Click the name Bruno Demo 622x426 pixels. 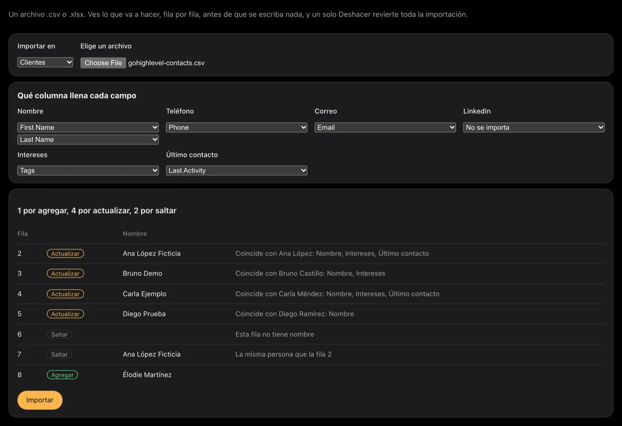pyautogui.click(x=143, y=273)
